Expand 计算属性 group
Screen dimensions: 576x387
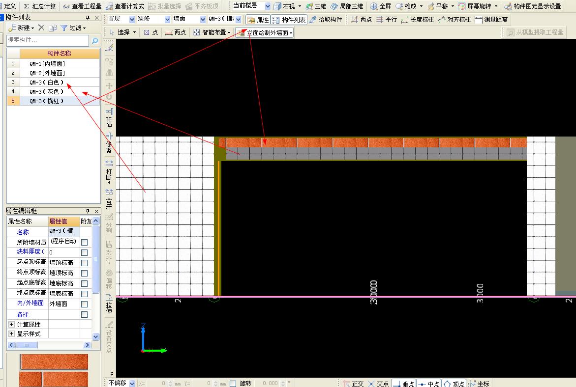[11, 324]
